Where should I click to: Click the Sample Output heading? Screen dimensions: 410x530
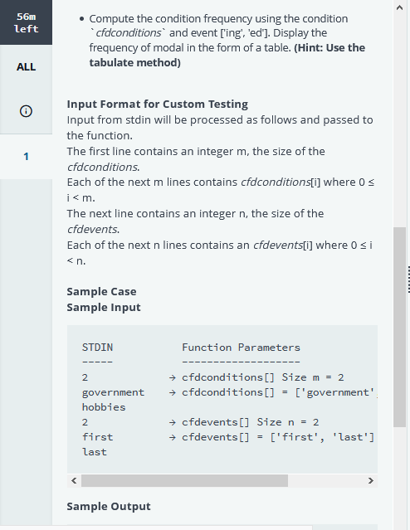[109, 506]
